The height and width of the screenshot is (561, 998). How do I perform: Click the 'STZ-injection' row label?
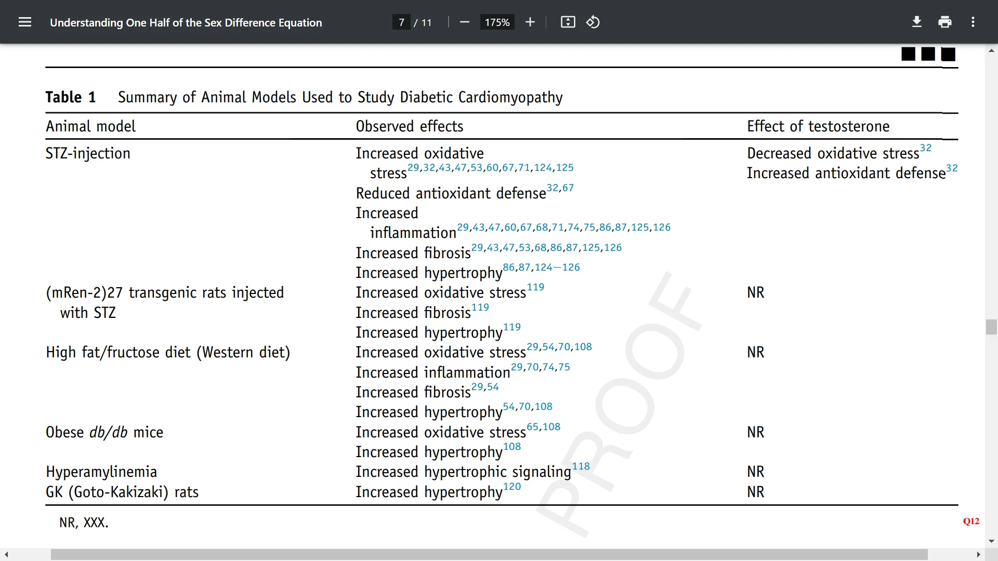pyautogui.click(x=88, y=154)
